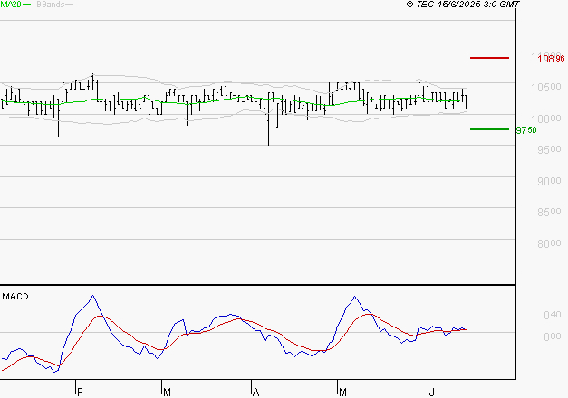Select the 9750 support price label

pyautogui.click(x=525, y=129)
